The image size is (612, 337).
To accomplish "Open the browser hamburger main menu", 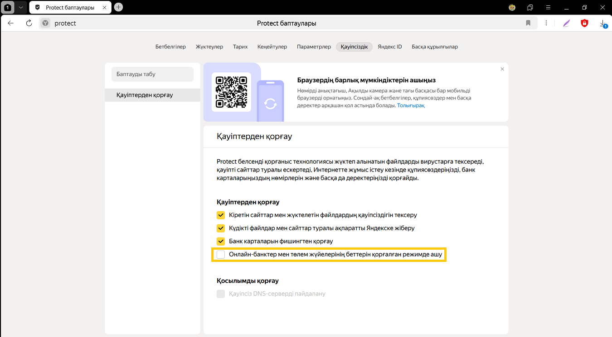I will click(548, 7).
